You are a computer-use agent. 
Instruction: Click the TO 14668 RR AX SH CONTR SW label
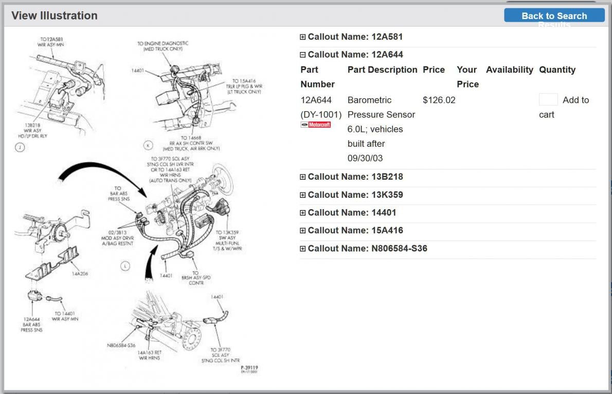191,144
